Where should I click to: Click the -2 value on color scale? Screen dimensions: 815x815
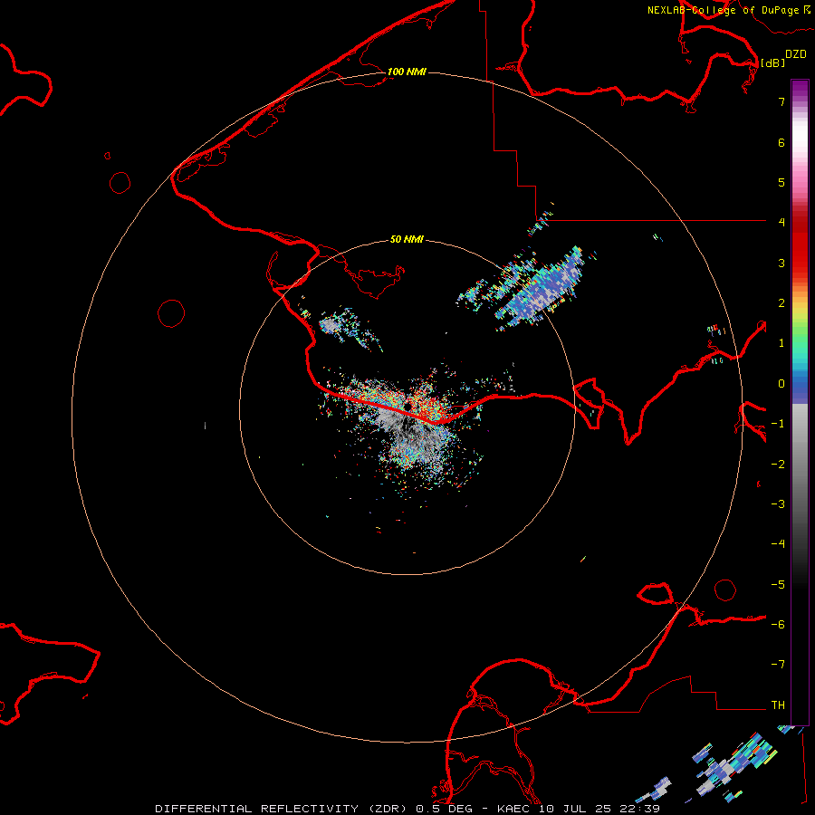point(778,465)
